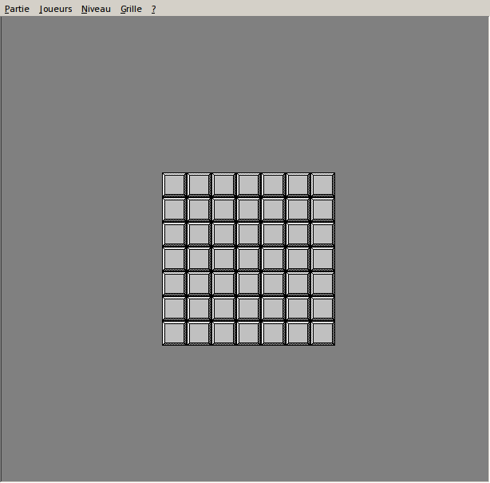Click row 3, column 3 grid cell
490x483 pixels.
(223, 234)
